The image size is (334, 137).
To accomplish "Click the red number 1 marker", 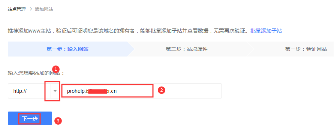I will click(56, 69).
